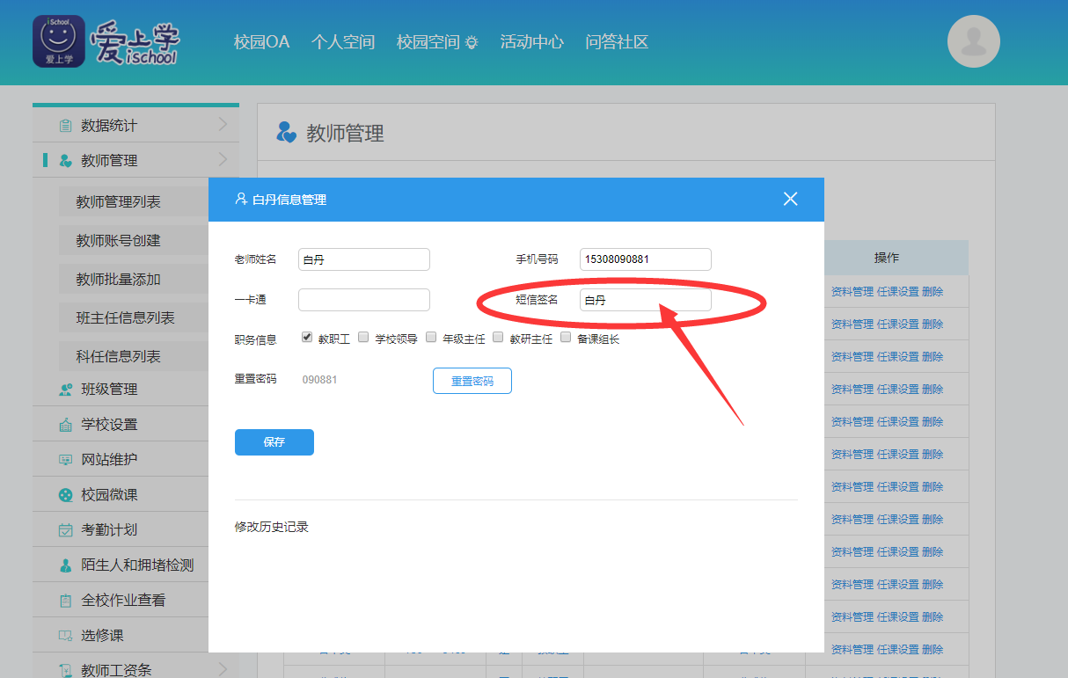The image size is (1068, 678).
Task: Expand the 数据统计 sidebar chevron
Action: pyautogui.click(x=223, y=125)
